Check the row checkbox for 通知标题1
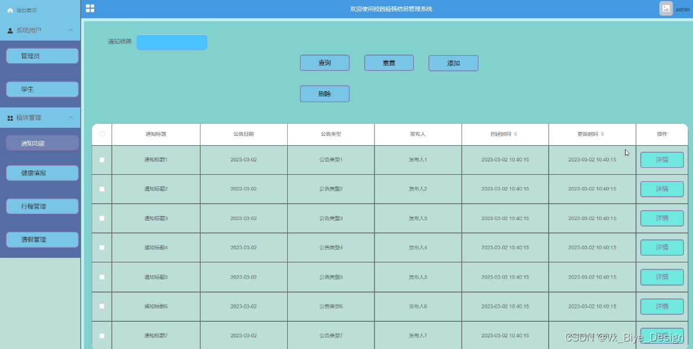 point(102,160)
